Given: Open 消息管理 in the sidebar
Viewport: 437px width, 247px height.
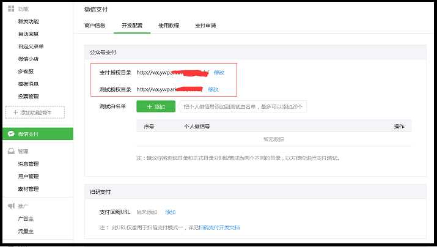Looking at the screenshot, I should pyautogui.click(x=29, y=164).
